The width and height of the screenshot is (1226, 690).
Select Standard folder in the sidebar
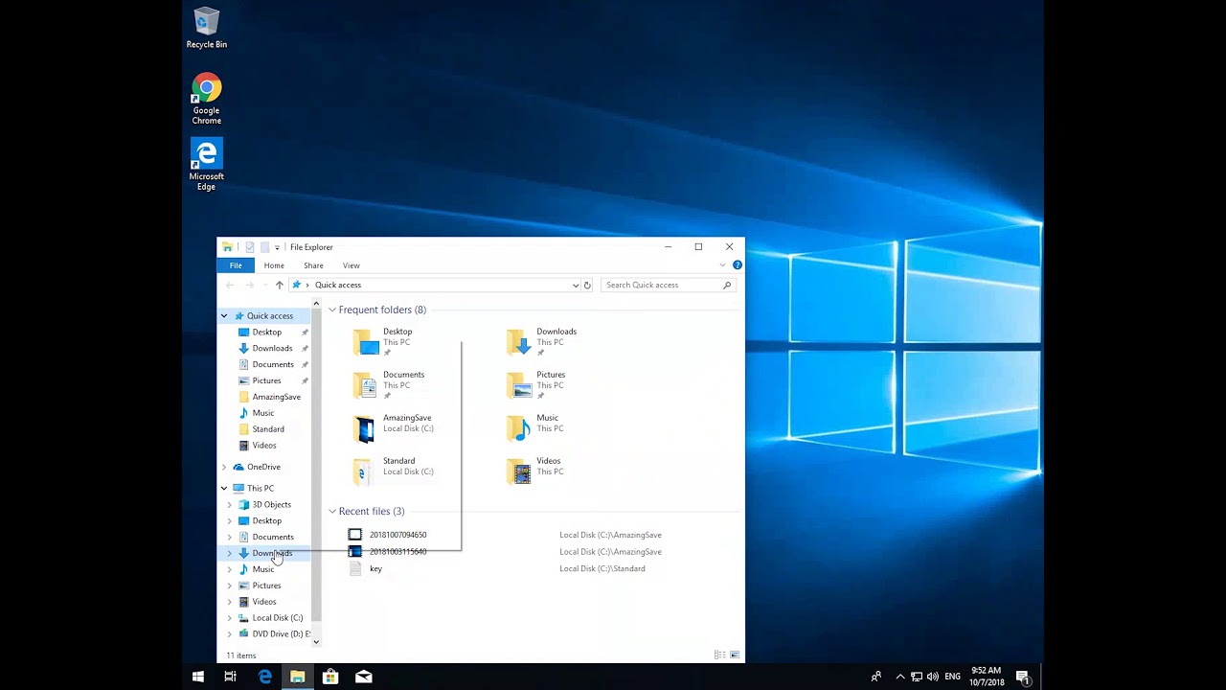tap(268, 429)
